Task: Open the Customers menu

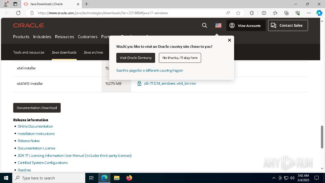Action: click(x=88, y=37)
